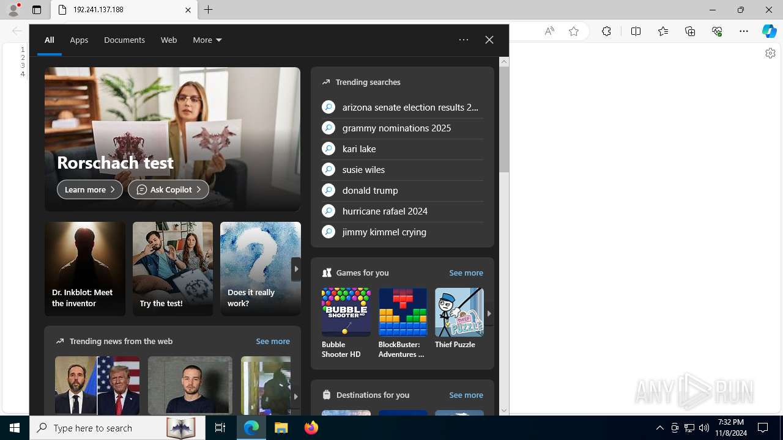Open the taskbar clock and date
Screen dimensions: 783x440
[x=731, y=428]
